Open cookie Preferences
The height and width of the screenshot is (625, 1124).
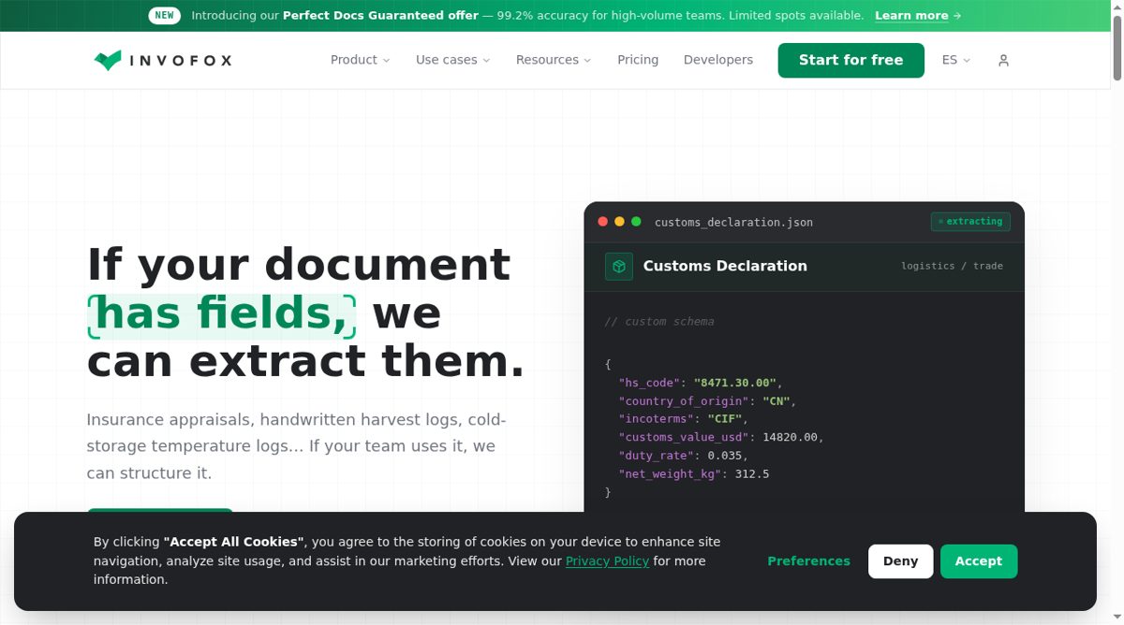808,561
